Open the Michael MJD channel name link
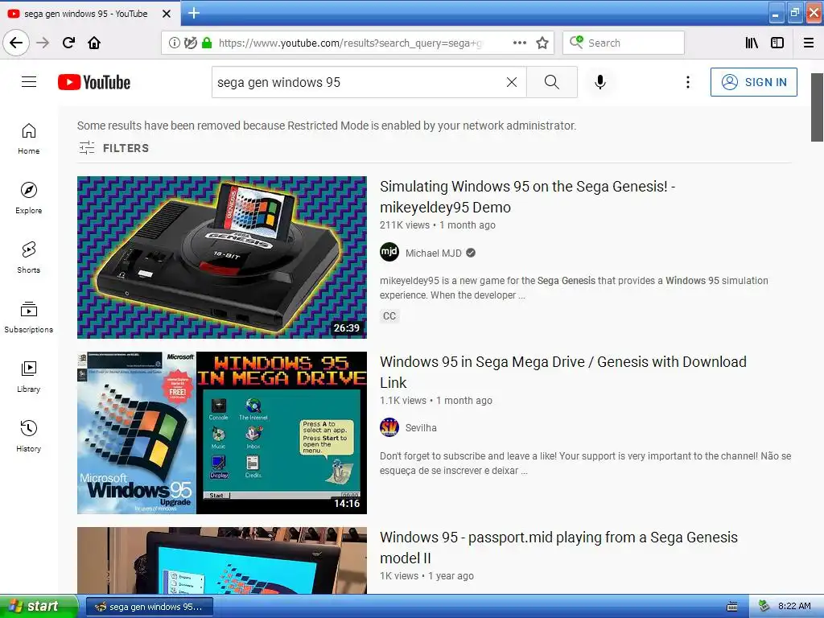The height and width of the screenshot is (618, 824). point(434,253)
